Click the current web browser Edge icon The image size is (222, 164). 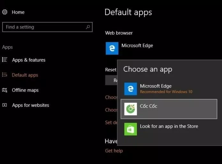(112, 48)
